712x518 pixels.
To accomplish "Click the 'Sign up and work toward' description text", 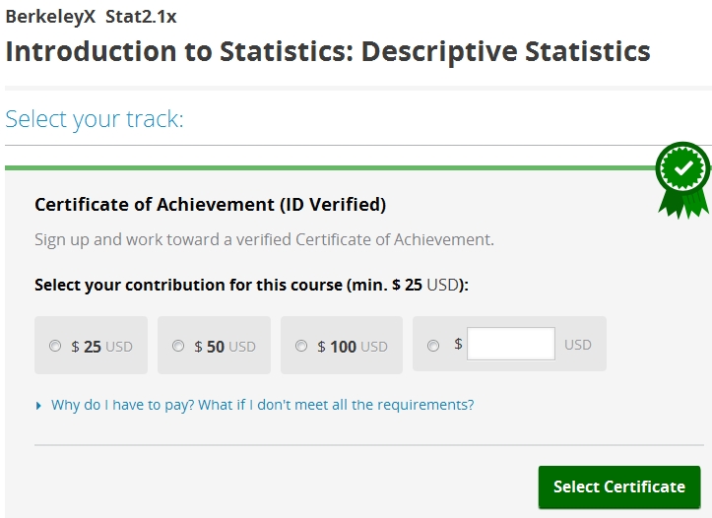I will pos(264,239).
